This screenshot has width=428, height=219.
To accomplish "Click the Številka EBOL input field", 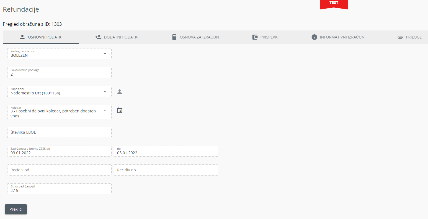I will pos(59,132).
